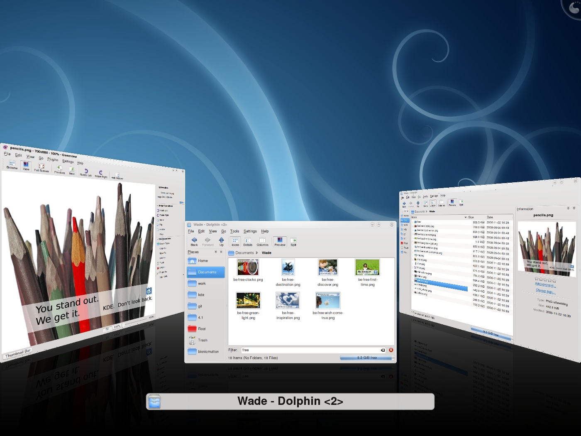Toggle Preview mode in center Dolphin toolbar
Screen dimensions: 581x436
coord(280,241)
